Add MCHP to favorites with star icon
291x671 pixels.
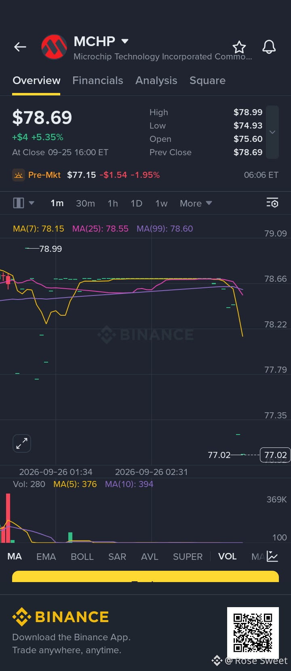tap(239, 47)
